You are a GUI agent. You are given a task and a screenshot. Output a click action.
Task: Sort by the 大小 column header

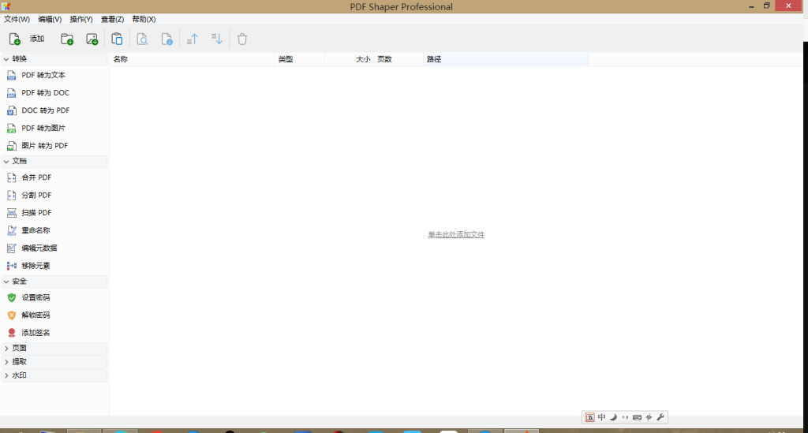348,59
